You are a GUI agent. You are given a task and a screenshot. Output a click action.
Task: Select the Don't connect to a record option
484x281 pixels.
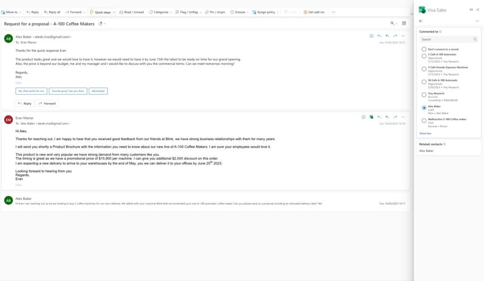pyautogui.click(x=424, y=48)
